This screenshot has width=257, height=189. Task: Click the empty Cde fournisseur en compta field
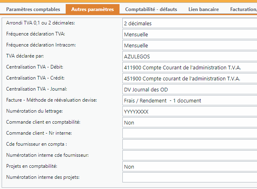[190, 145]
